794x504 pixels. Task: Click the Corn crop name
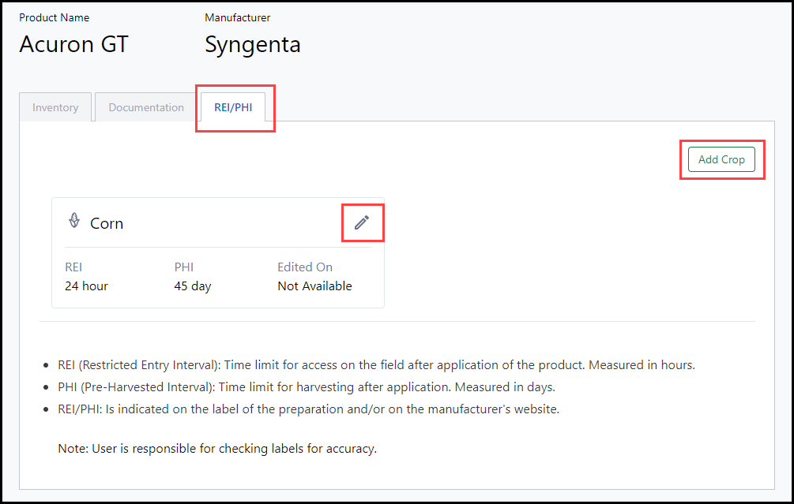(x=107, y=223)
